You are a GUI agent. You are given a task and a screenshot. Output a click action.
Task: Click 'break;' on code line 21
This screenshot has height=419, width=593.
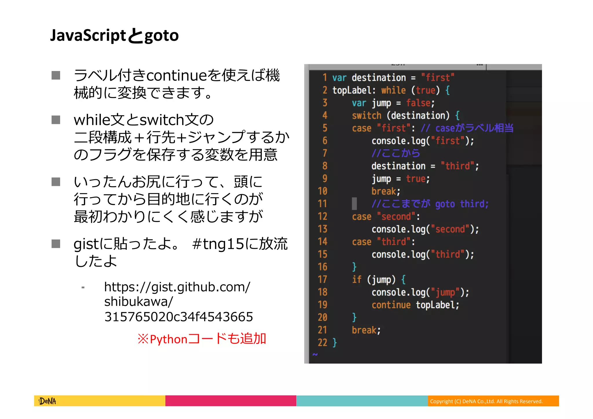366,330
